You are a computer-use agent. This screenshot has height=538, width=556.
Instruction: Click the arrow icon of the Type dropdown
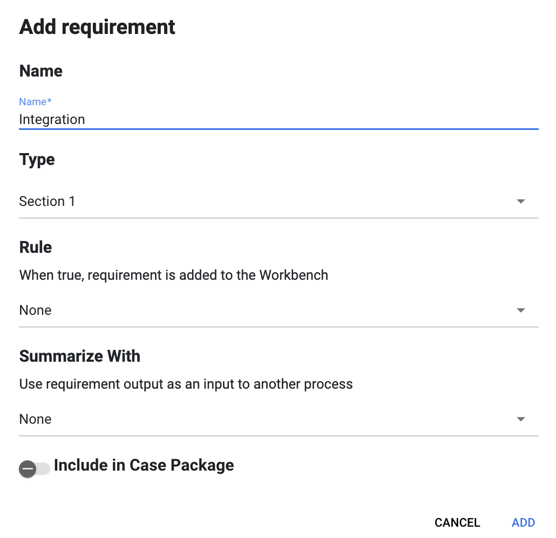point(520,202)
